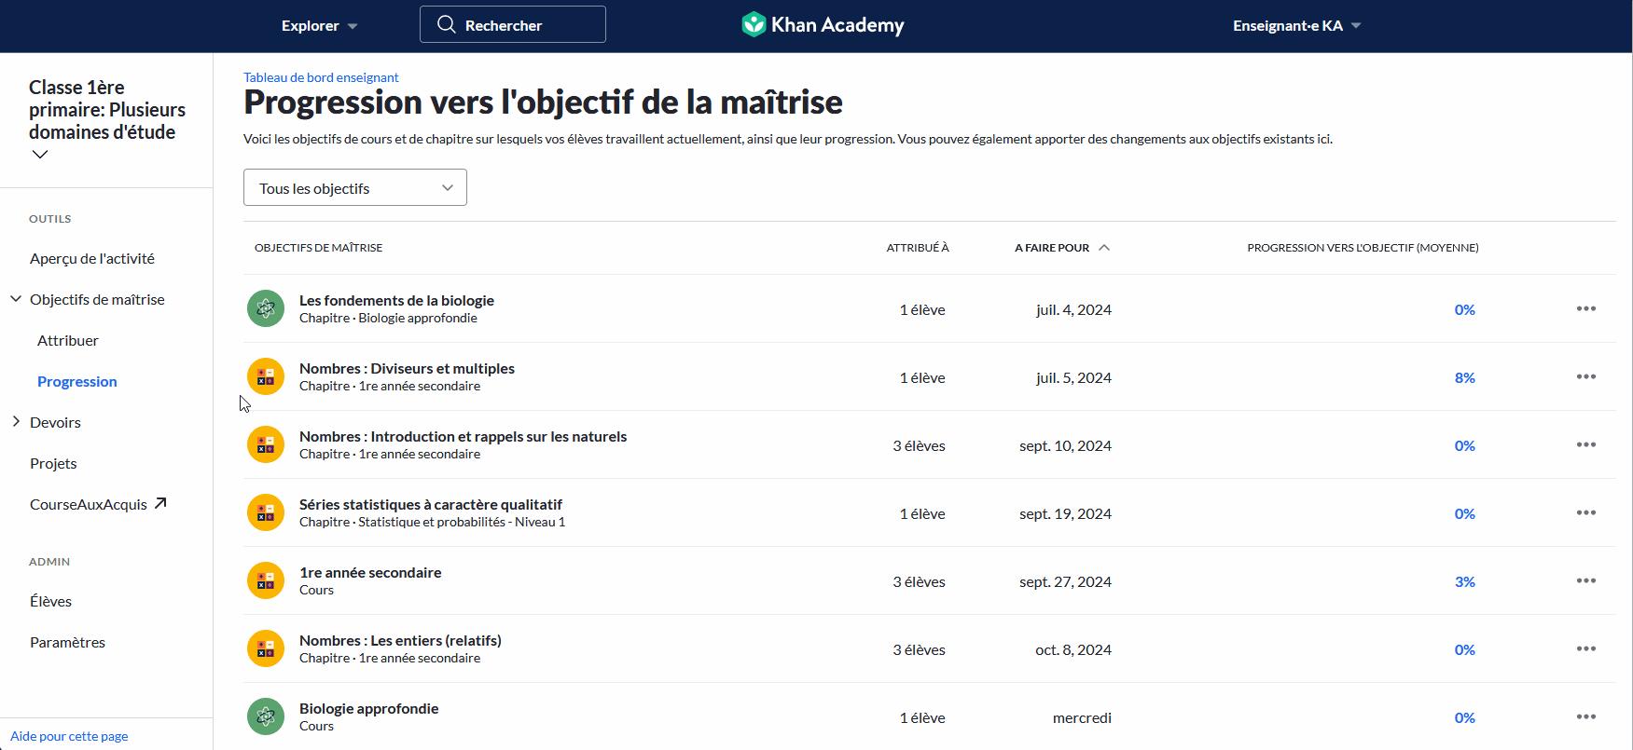This screenshot has width=1633, height=750.
Task: Open Paramètres in the admin section
Action: (x=67, y=642)
